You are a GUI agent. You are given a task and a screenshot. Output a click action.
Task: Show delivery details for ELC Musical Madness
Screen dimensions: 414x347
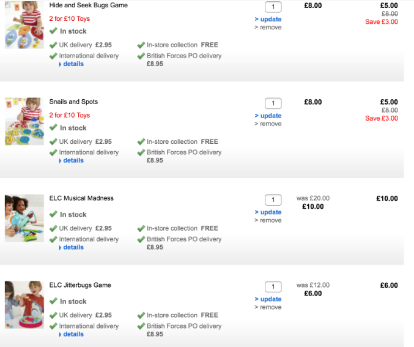tap(73, 248)
